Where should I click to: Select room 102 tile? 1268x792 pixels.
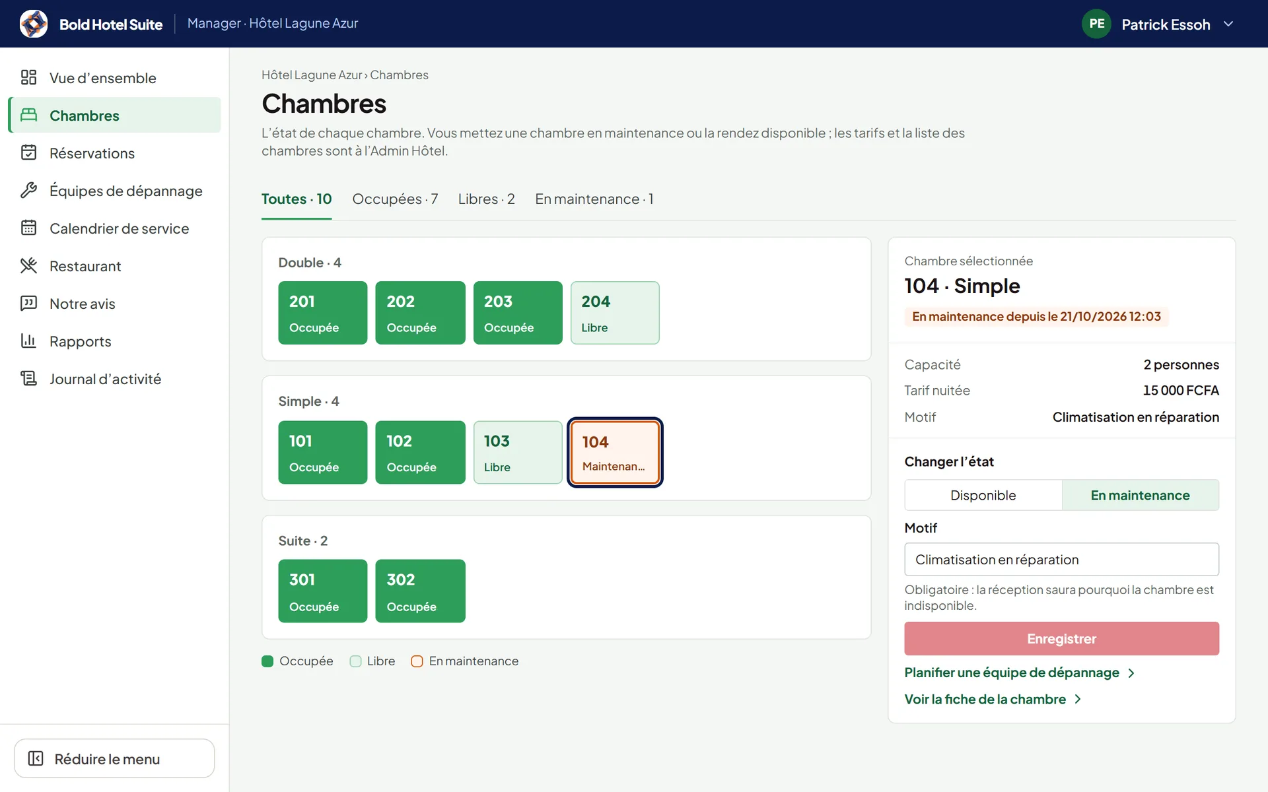coord(420,452)
